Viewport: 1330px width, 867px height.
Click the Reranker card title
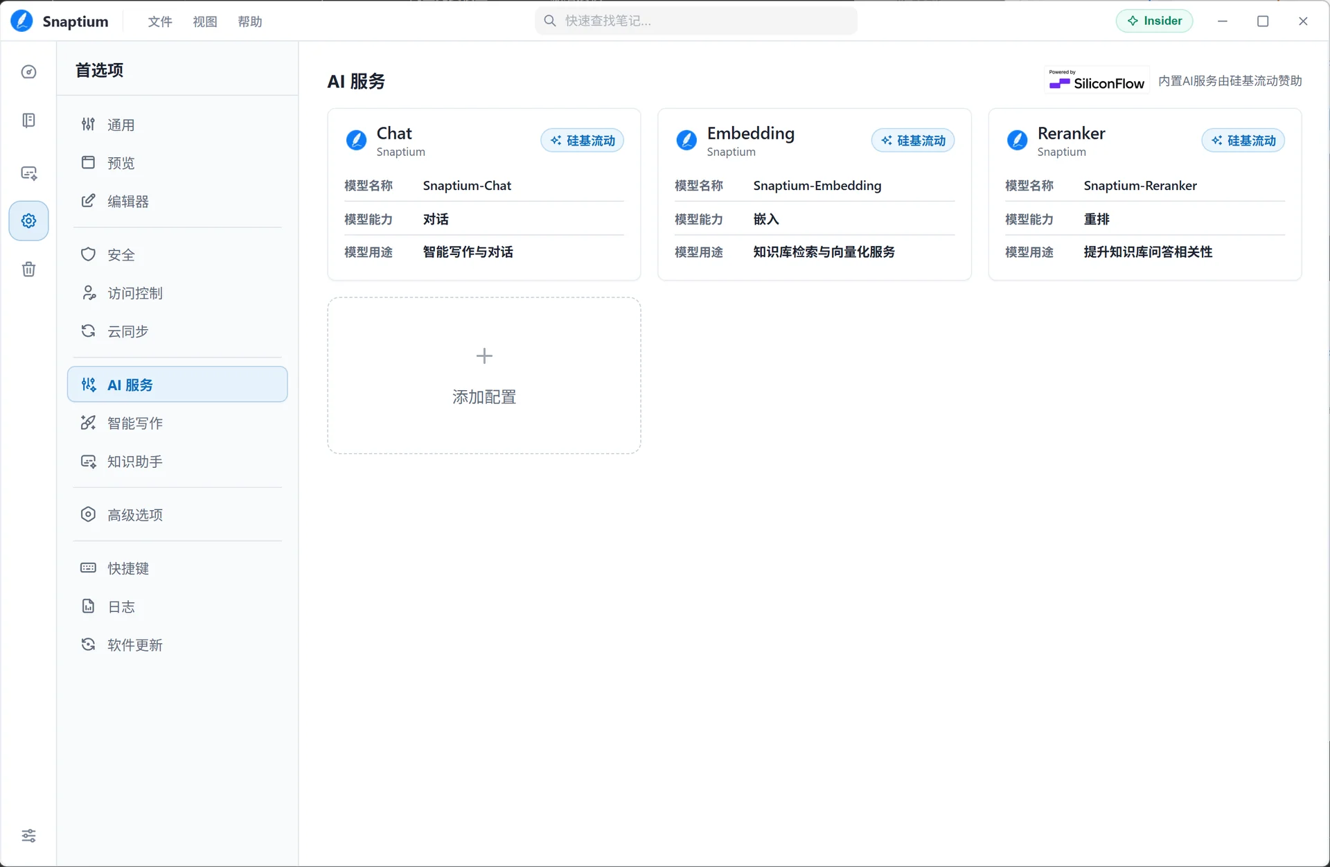tap(1072, 133)
